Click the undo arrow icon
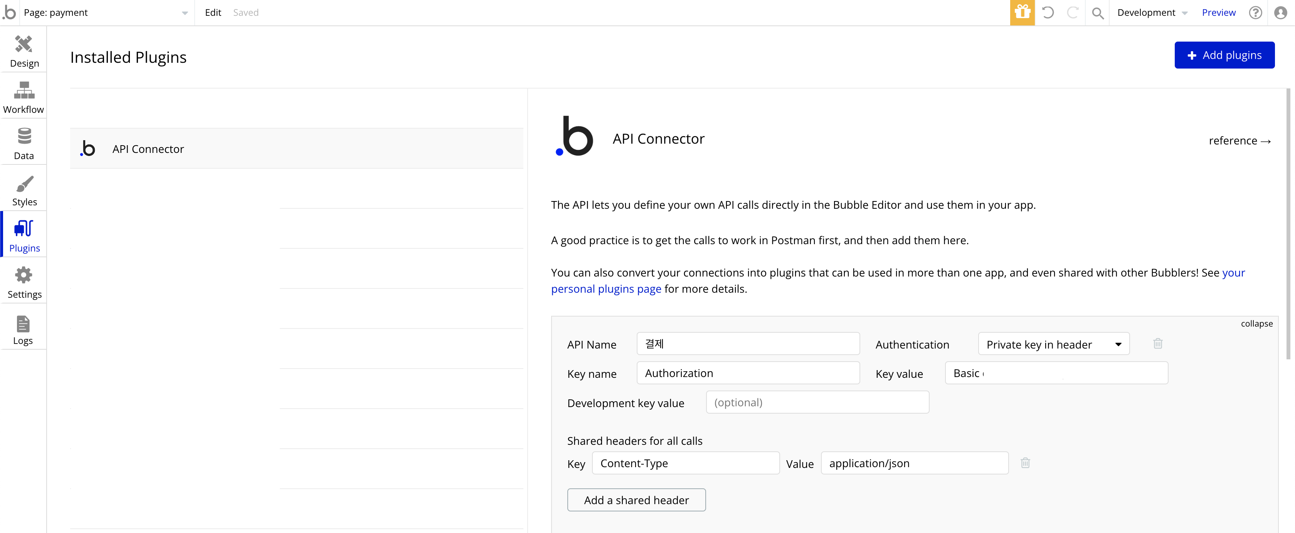1295x533 pixels. coord(1048,13)
